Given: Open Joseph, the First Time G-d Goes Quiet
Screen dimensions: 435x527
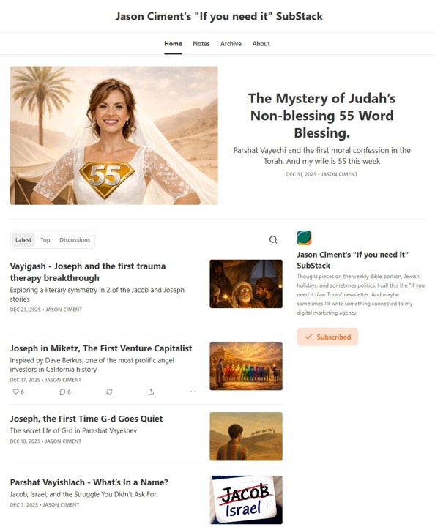Looking at the screenshot, I should [x=86, y=419].
